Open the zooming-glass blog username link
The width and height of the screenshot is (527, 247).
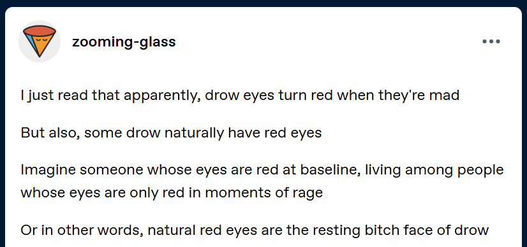(x=124, y=42)
